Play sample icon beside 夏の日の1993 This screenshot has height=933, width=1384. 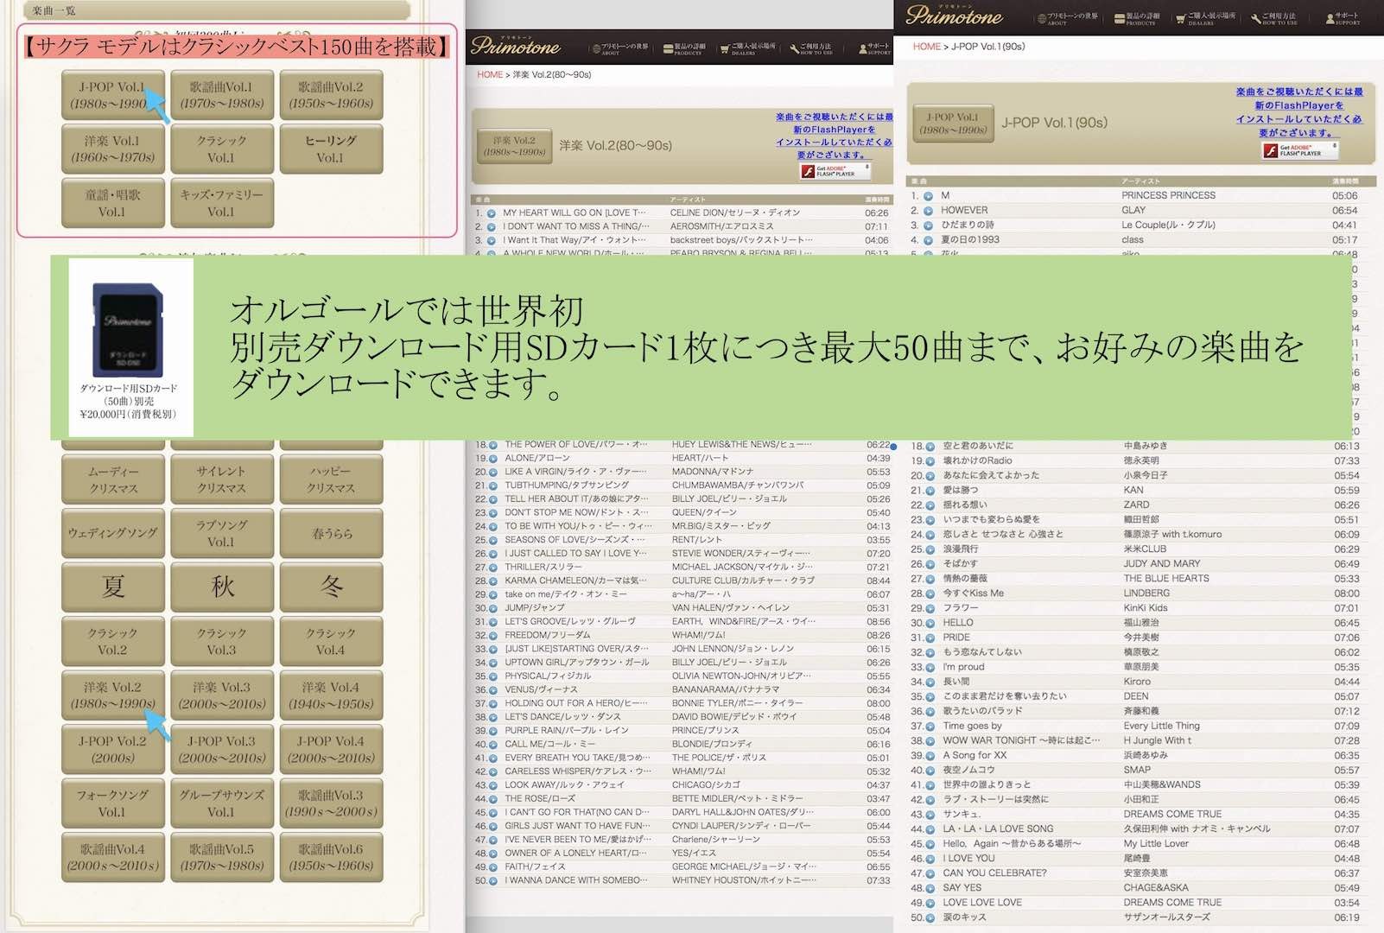tap(929, 240)
